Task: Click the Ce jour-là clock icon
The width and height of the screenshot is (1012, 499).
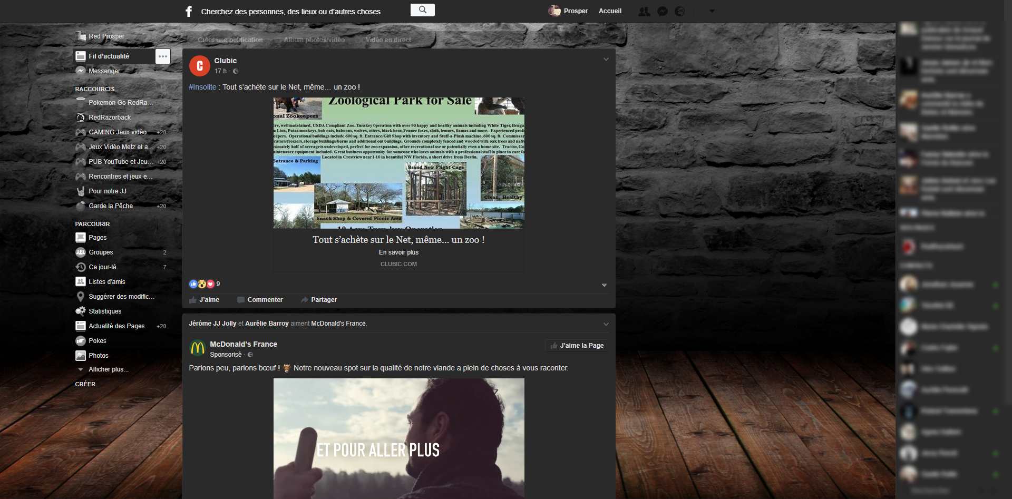Action: (x=81, y=267)
